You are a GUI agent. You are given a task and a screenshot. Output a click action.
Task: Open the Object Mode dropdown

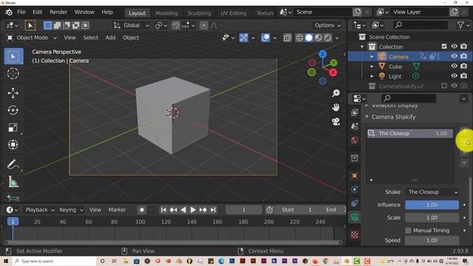[32, 38]
